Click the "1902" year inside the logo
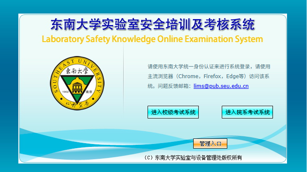Screen dimensions: 307x172 [66, 92]
